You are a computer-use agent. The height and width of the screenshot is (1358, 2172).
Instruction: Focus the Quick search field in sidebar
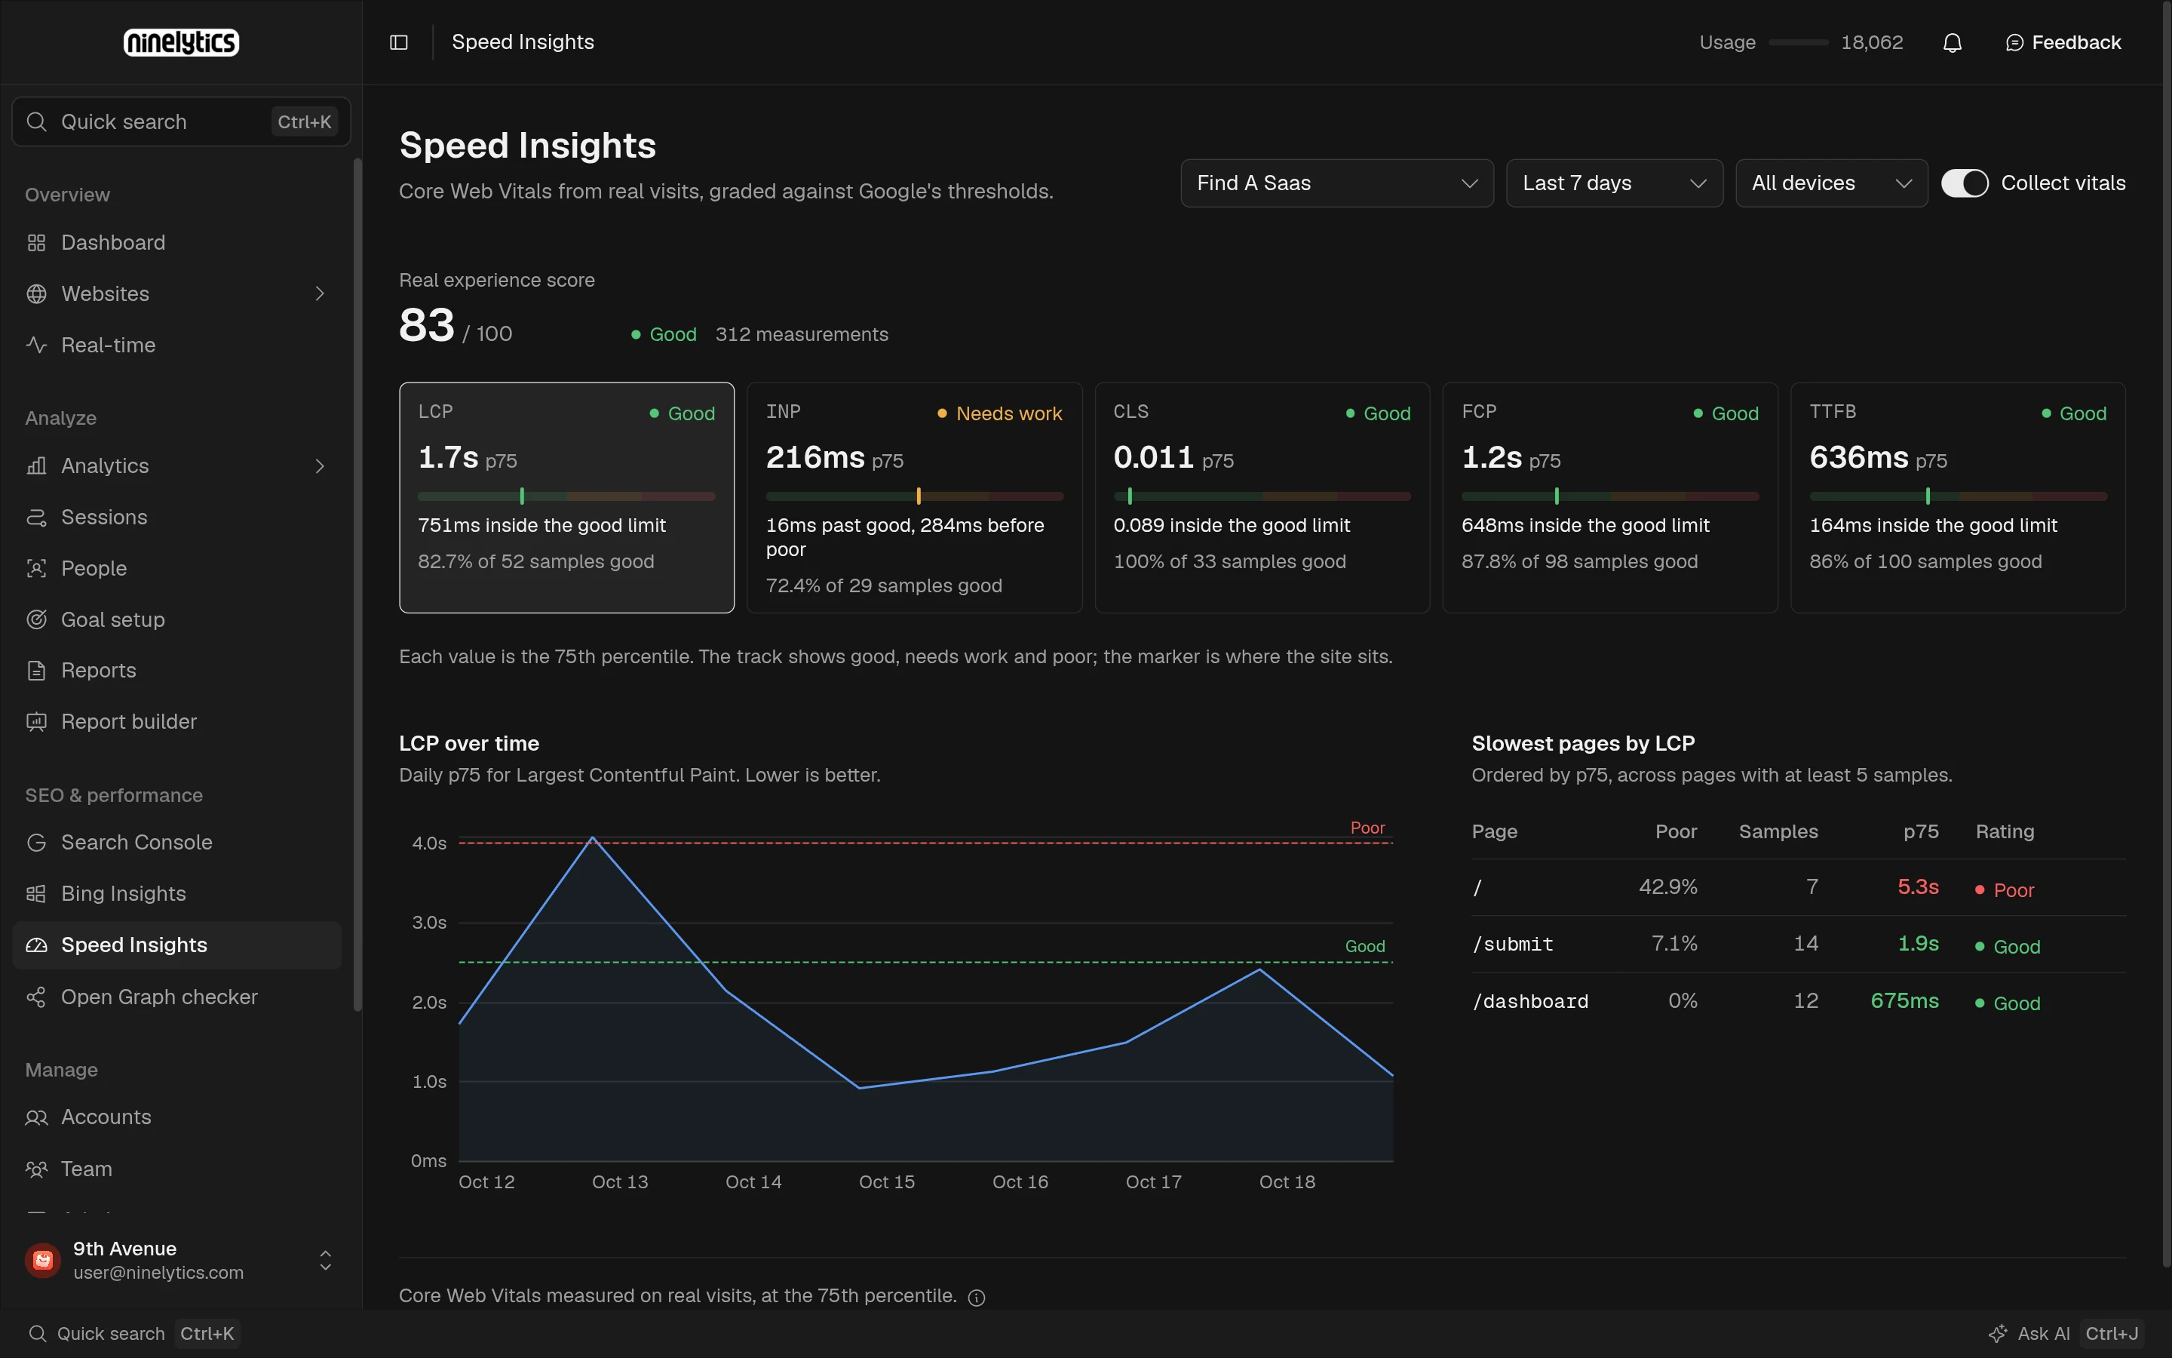pos(181,121)
